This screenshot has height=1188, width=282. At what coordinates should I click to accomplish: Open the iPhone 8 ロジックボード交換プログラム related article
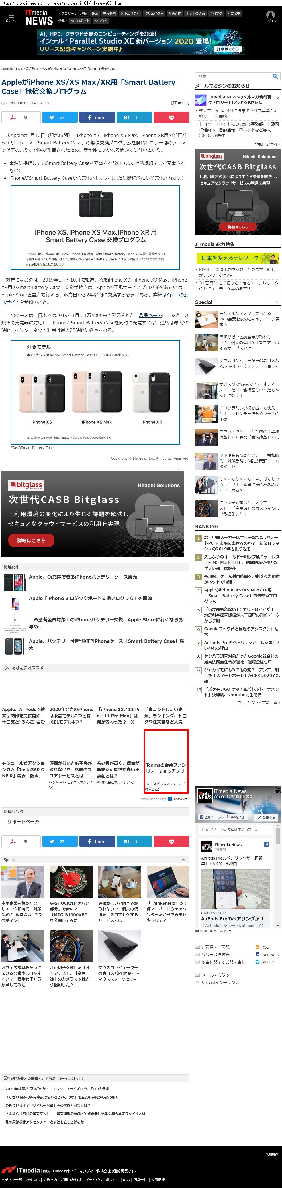coord(90,598)
